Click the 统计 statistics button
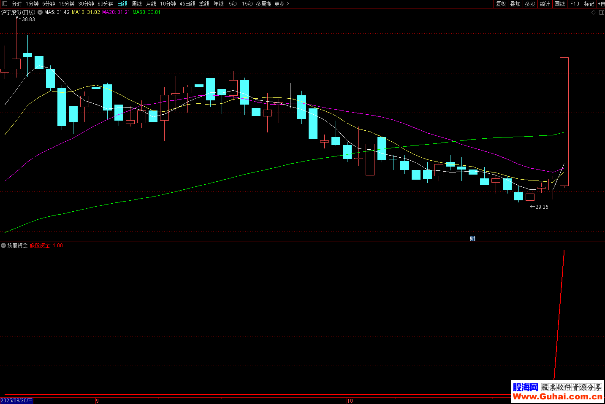 tap(545, 4)
